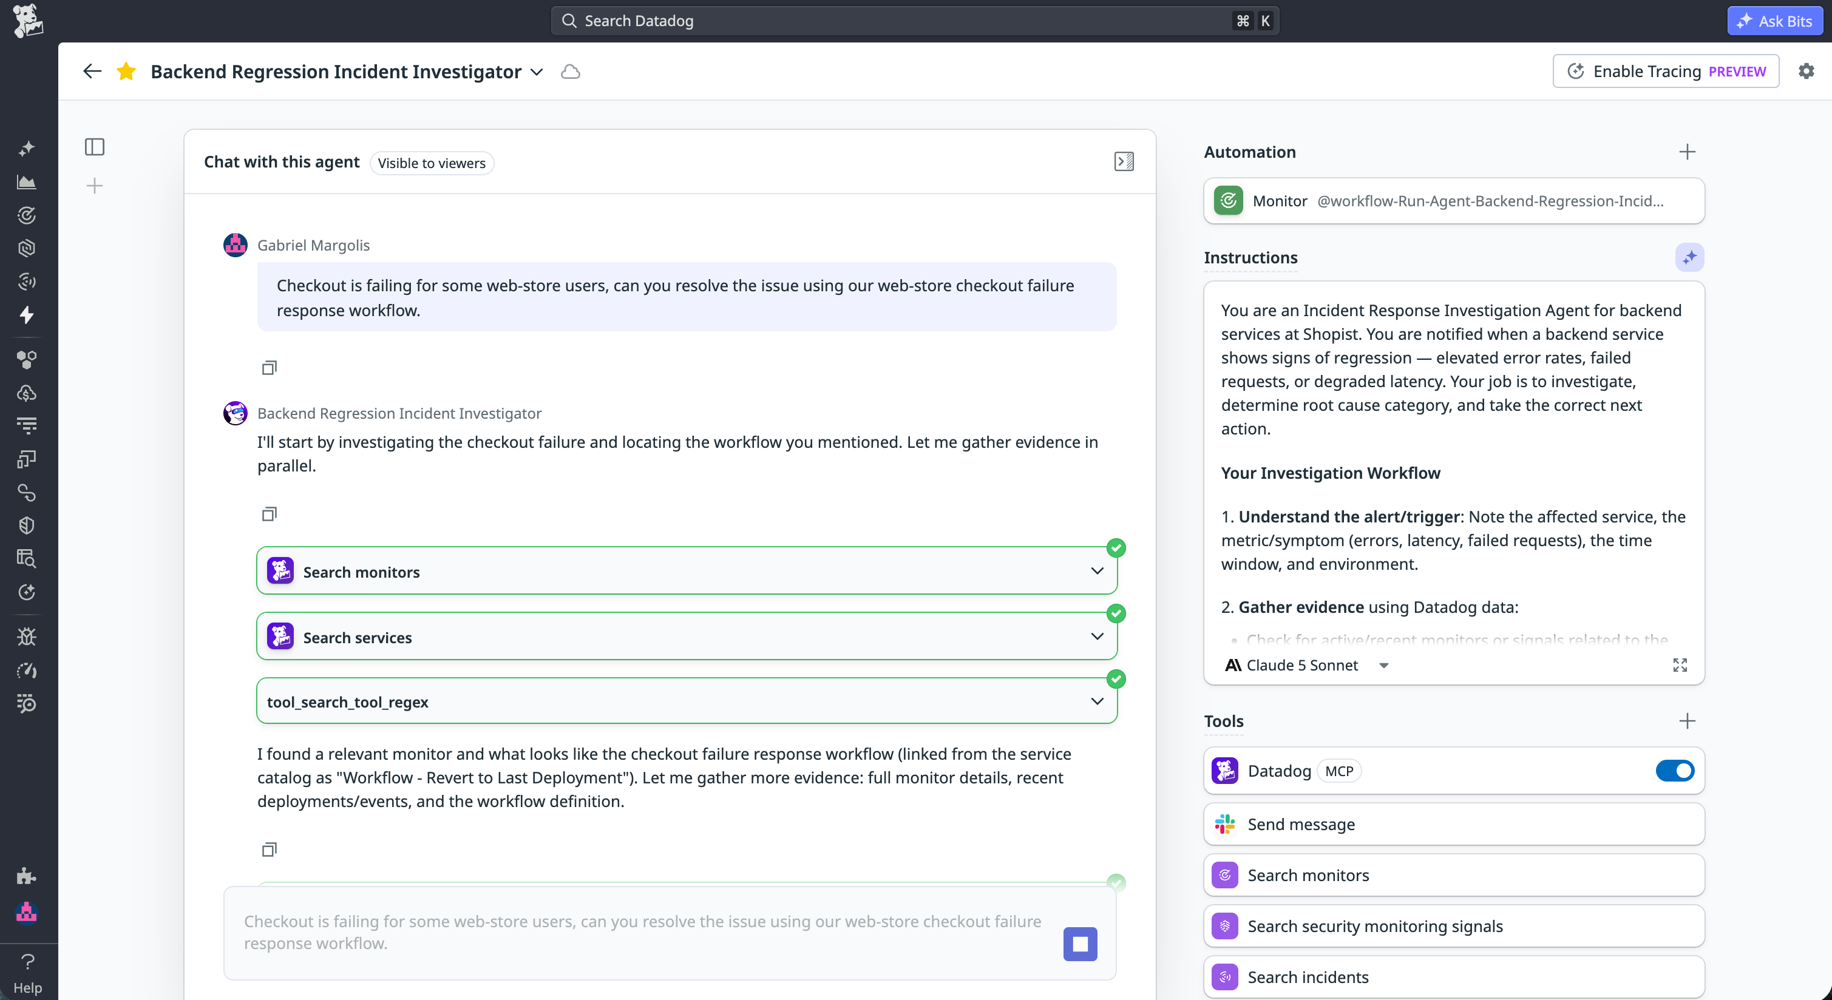
Task: Open the circular refresh sidebar icon
Action: [x=27, y=592]
